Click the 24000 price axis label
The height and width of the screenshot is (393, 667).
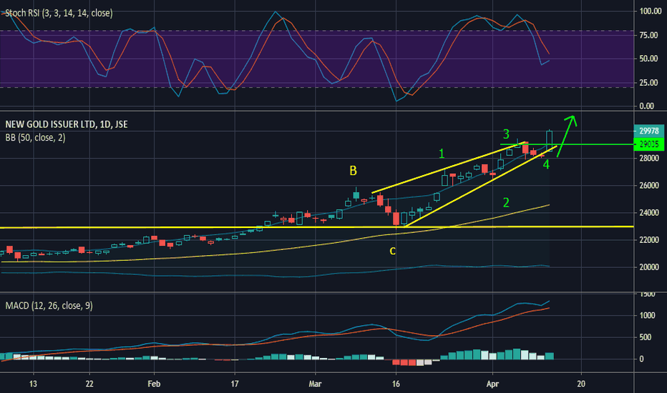[649, 212]
